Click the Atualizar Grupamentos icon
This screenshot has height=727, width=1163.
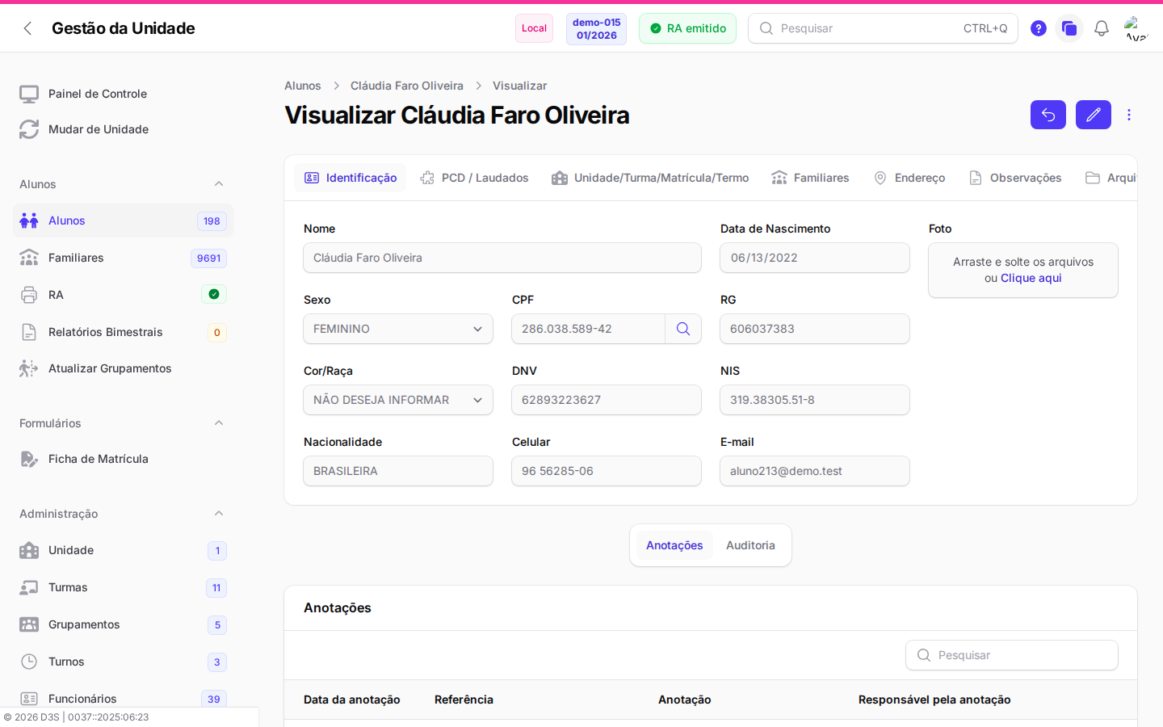tap(29, 368)
